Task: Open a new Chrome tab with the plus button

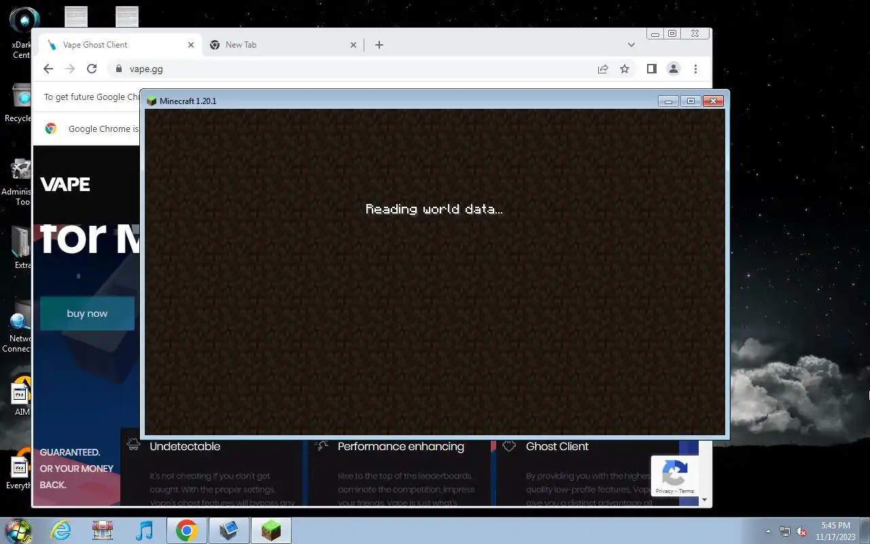Action: click(379, 45)
